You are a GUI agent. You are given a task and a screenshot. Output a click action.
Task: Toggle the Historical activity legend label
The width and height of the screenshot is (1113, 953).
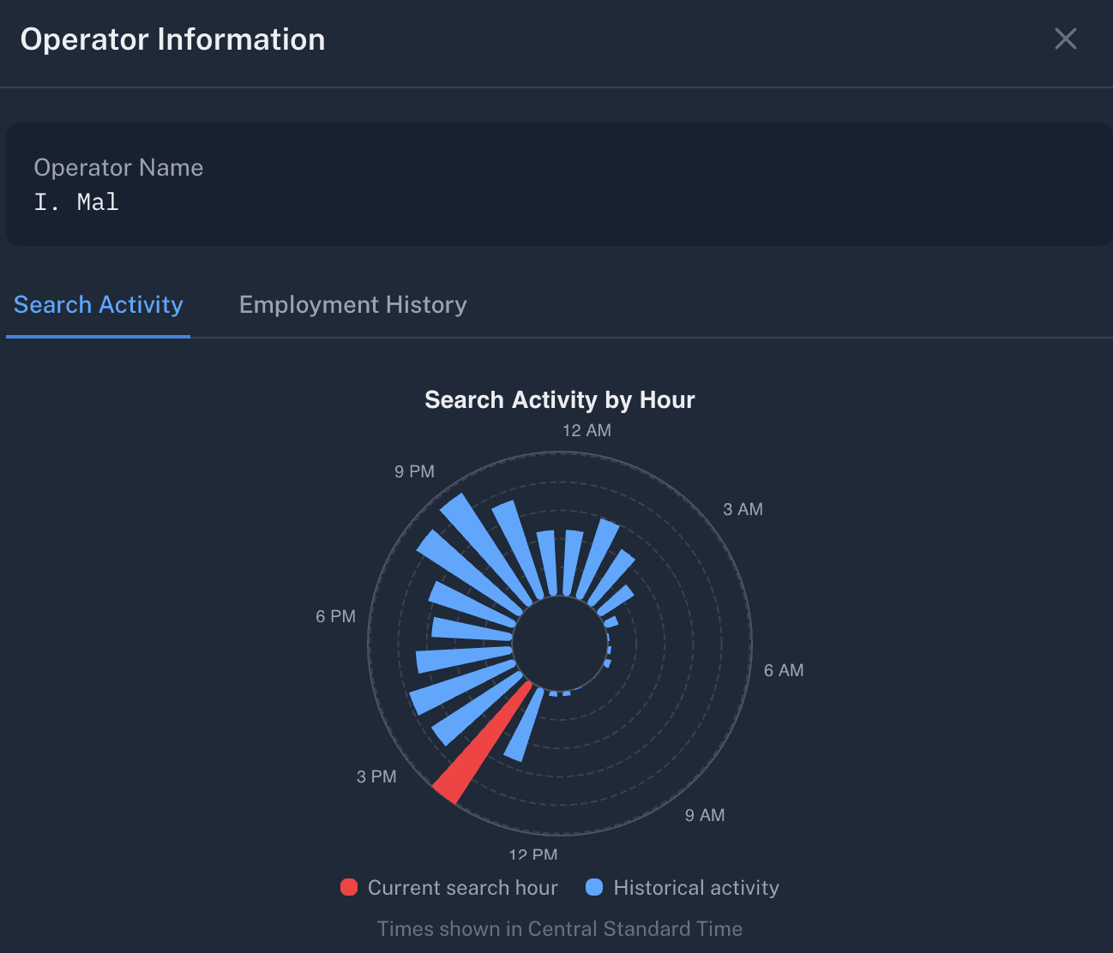pos(695,888)
